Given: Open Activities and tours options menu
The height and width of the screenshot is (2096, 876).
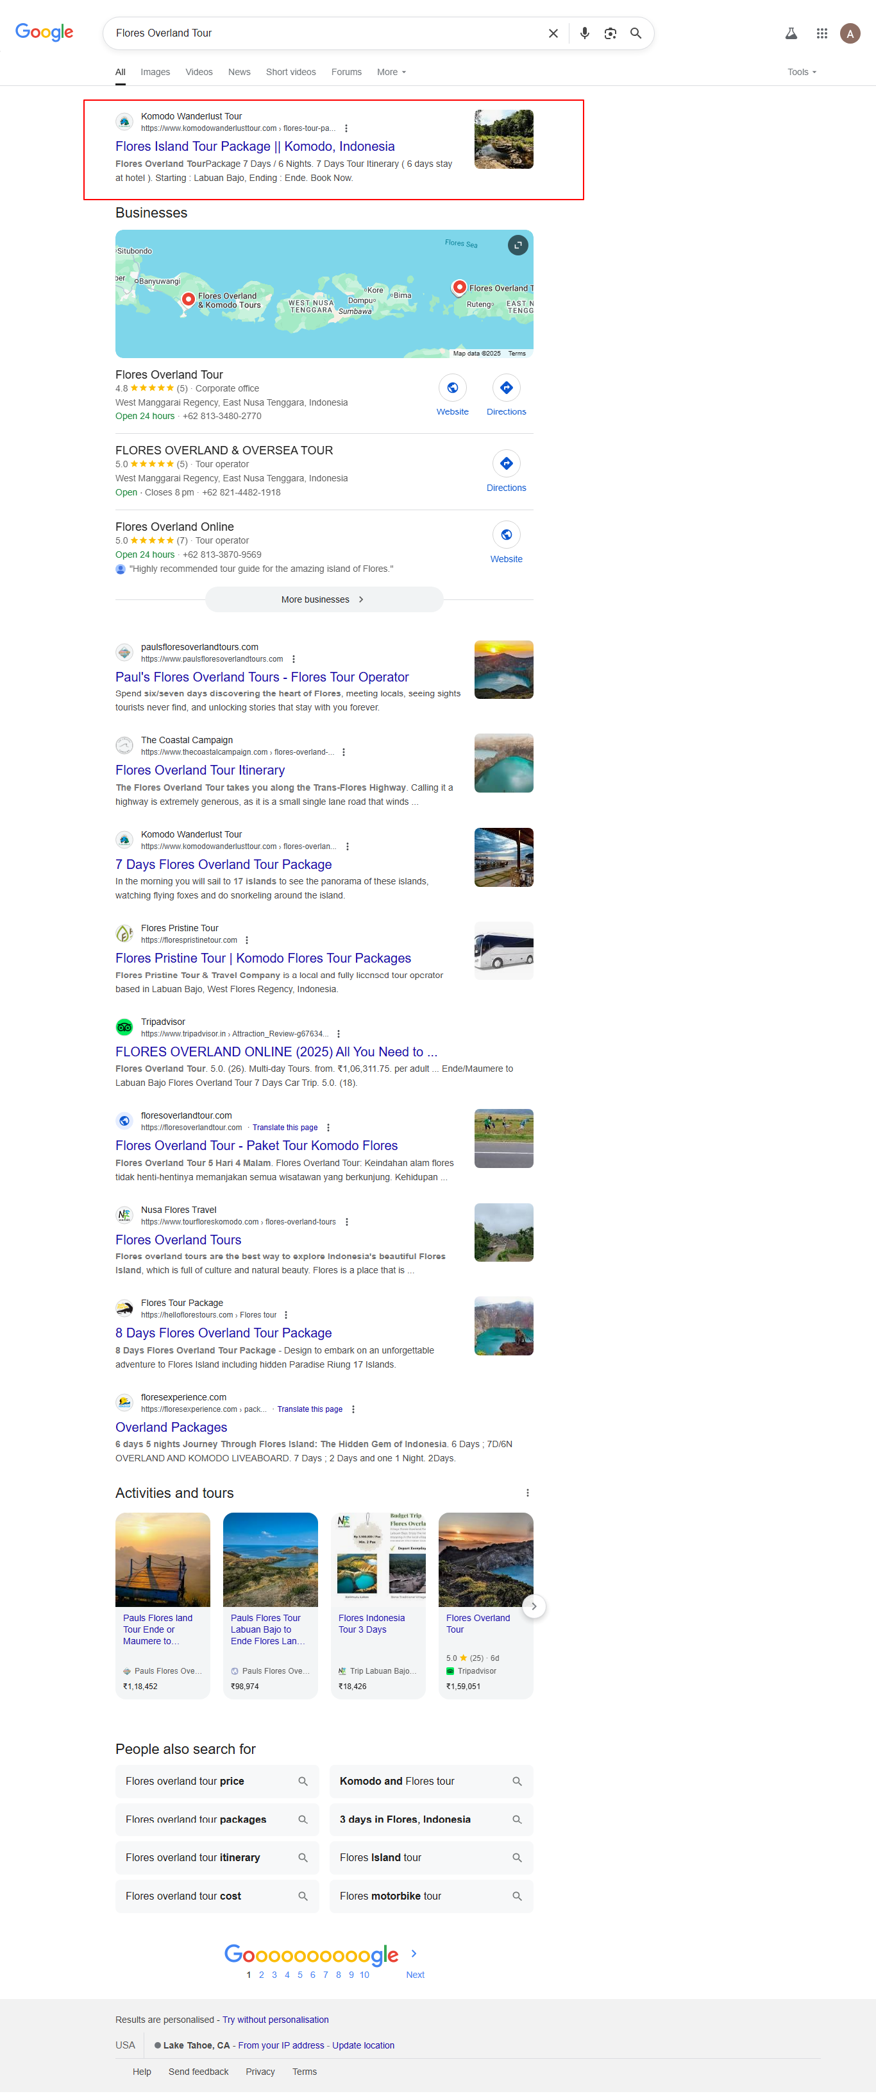Looking at the screenshot, I should tap(527, 1492).
